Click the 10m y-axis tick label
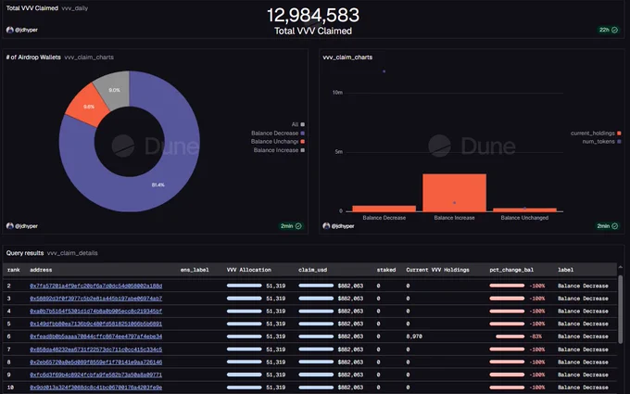Viewport: 630px width, 394px height. pyautogui.click(x=337, y=93)
